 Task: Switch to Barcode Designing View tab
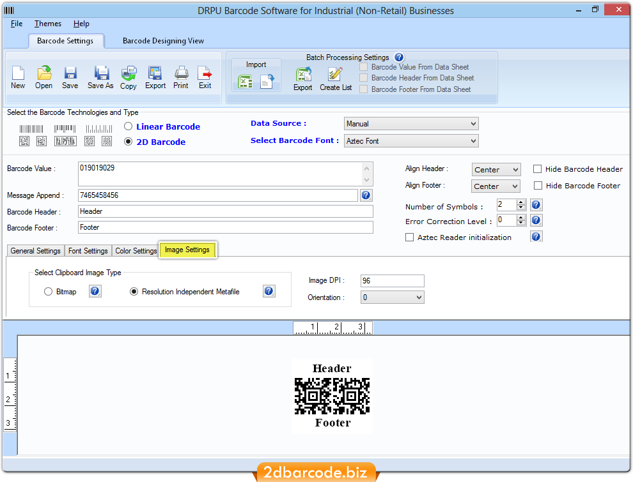[x=163, y=41]
